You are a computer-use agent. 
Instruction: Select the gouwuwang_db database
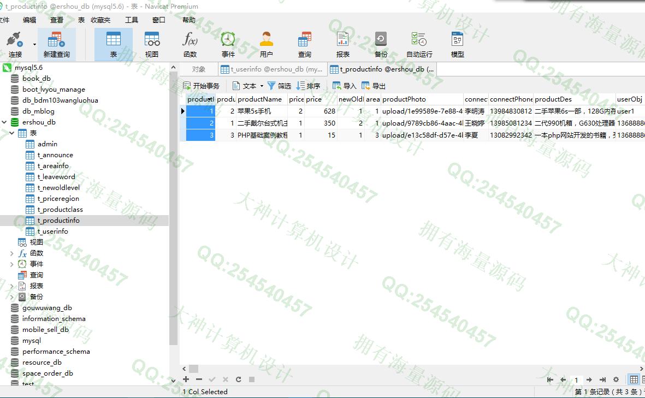pyautogui.click(x=47, y=308)
